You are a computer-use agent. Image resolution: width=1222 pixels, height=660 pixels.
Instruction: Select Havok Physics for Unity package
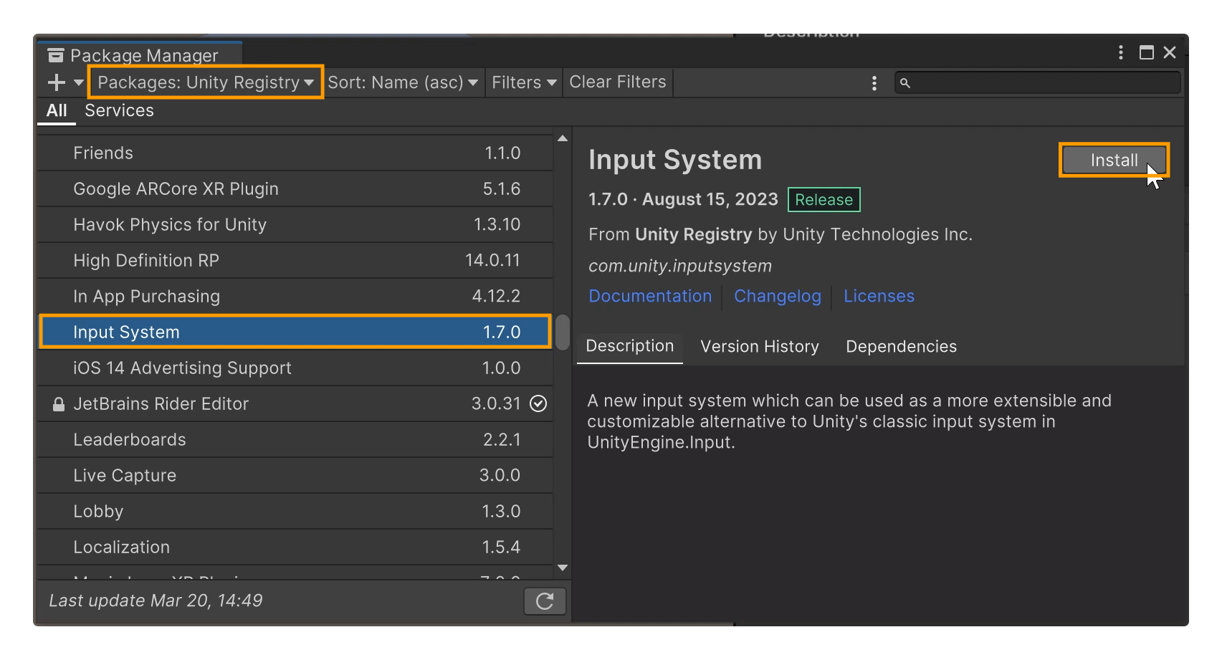tap(295, 224)
